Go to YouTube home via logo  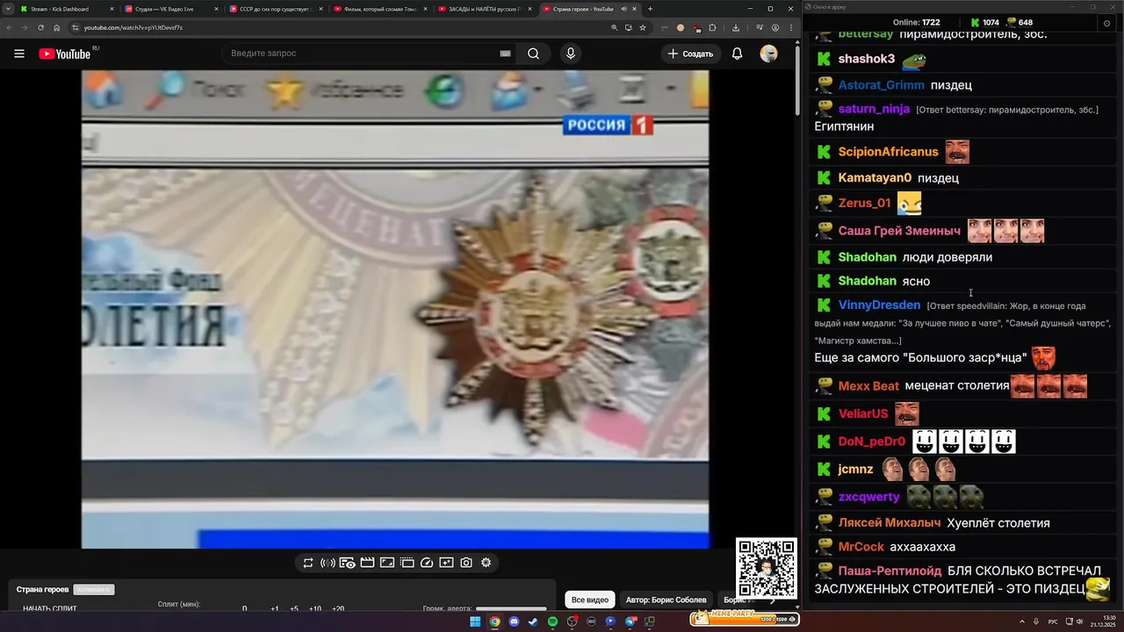point(65,54)
